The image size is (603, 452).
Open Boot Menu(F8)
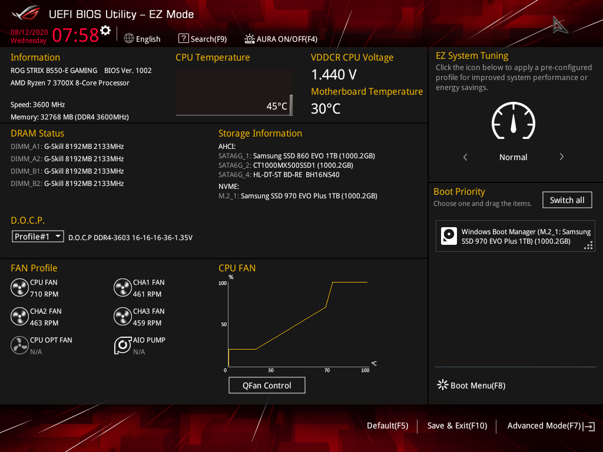pos(472,385)
